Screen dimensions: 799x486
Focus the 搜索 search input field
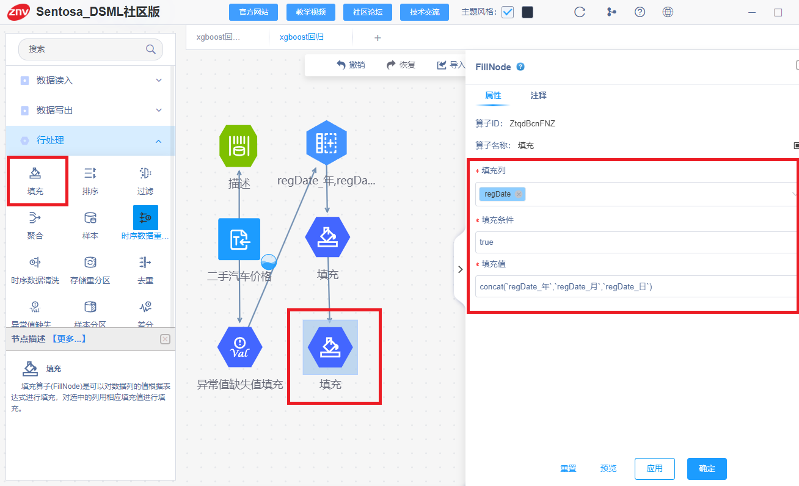90,49
